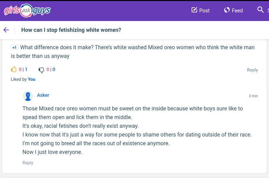Click the Asker's reply text
Viewport: 269px width, 178px height.
(137, 130)
